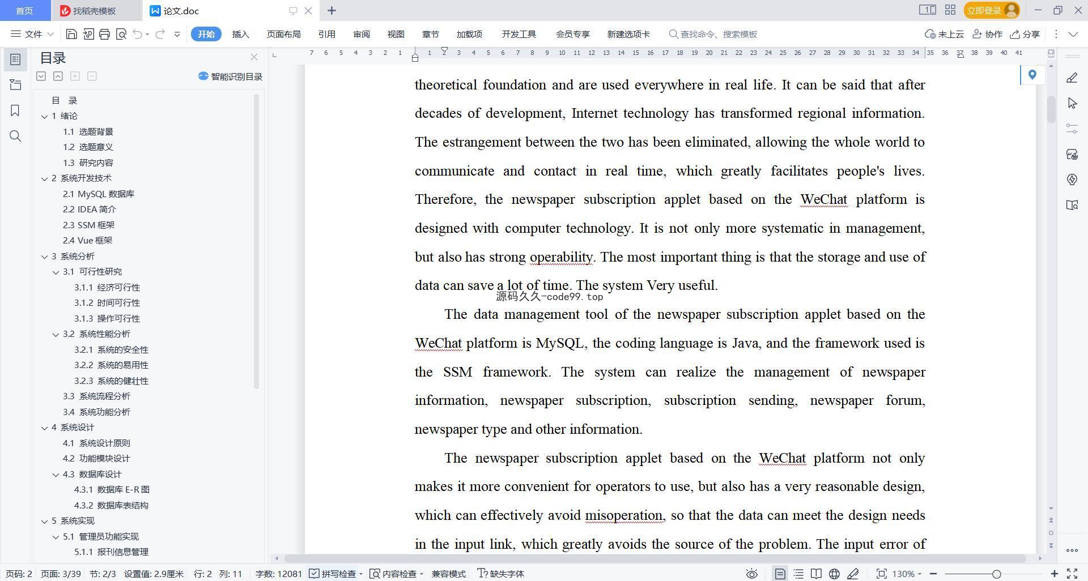Image resolution: width=1088 pixels, height=581 pixels.
Task: Switch to writing mode pen icon in status bar
Action: (x=853, y=574)
